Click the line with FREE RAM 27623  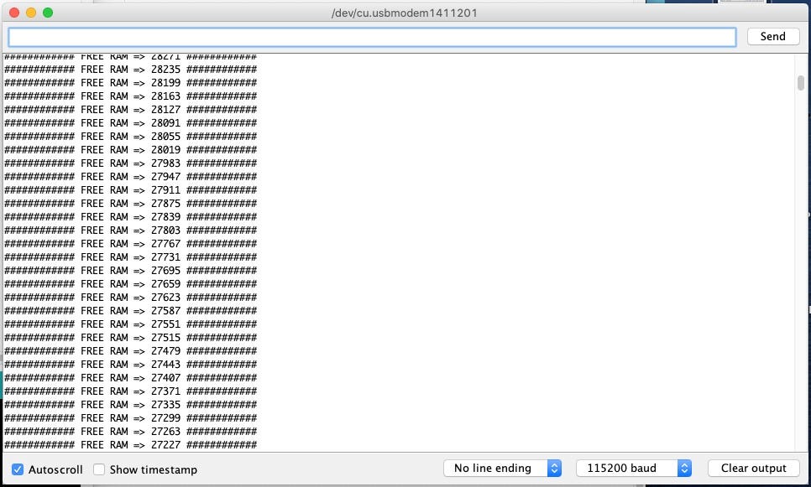pyautogui.click(x=130, y=298)
